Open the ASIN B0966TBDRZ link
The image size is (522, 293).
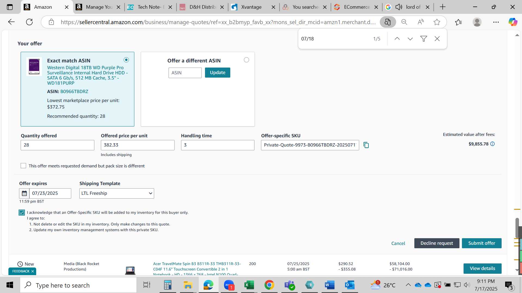tap(74, 92)
